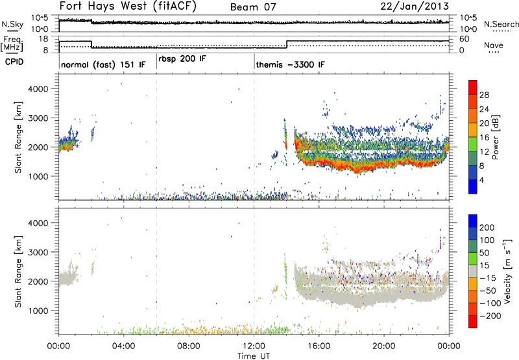
Task: Click the blue bottom of power colorbar
Action: click(473, 186)
